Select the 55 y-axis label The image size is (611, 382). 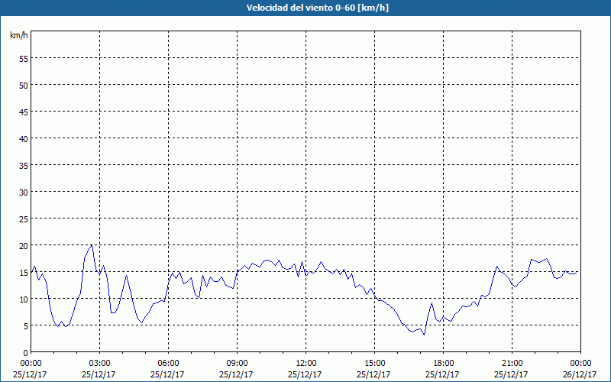(24, 59)
